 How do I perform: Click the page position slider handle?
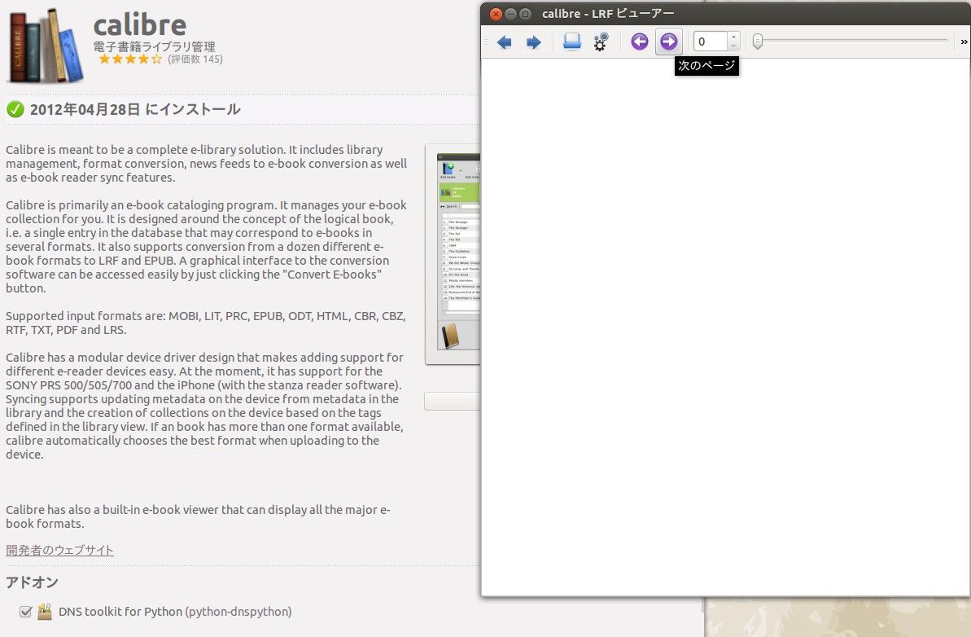click(x=758, y=42)
